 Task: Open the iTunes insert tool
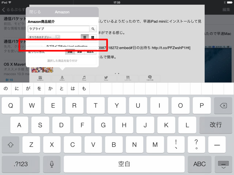click(x=84, y=78)
